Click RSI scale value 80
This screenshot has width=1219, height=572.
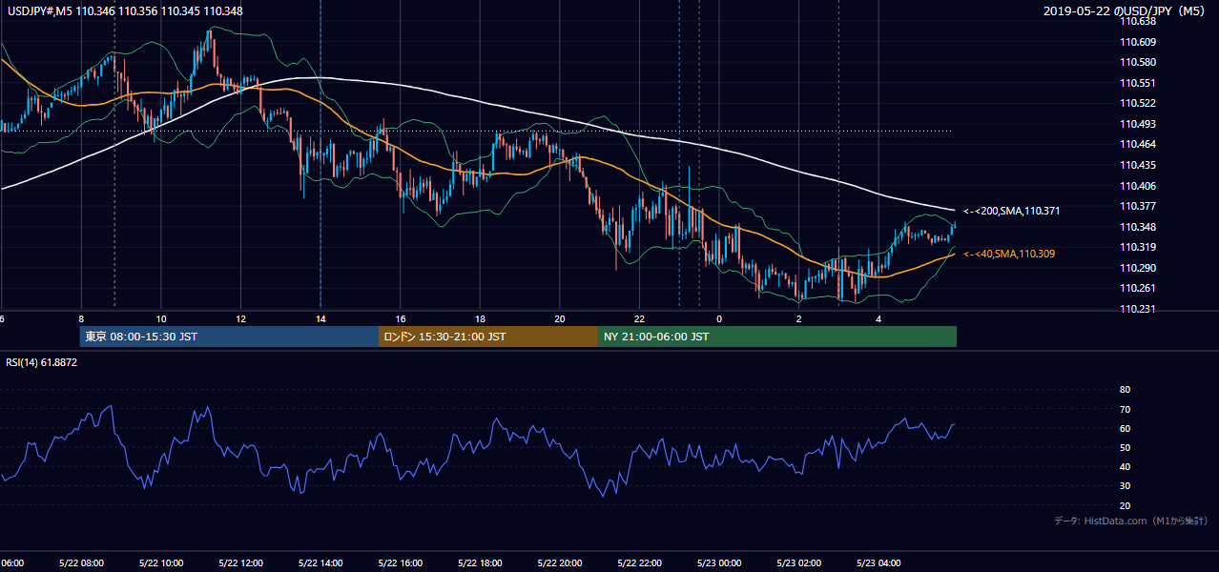[x=1125, y=390]
